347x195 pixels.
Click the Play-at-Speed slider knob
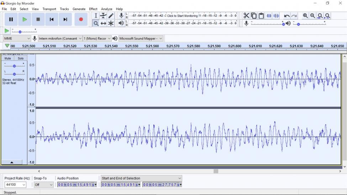click(20, 32)
